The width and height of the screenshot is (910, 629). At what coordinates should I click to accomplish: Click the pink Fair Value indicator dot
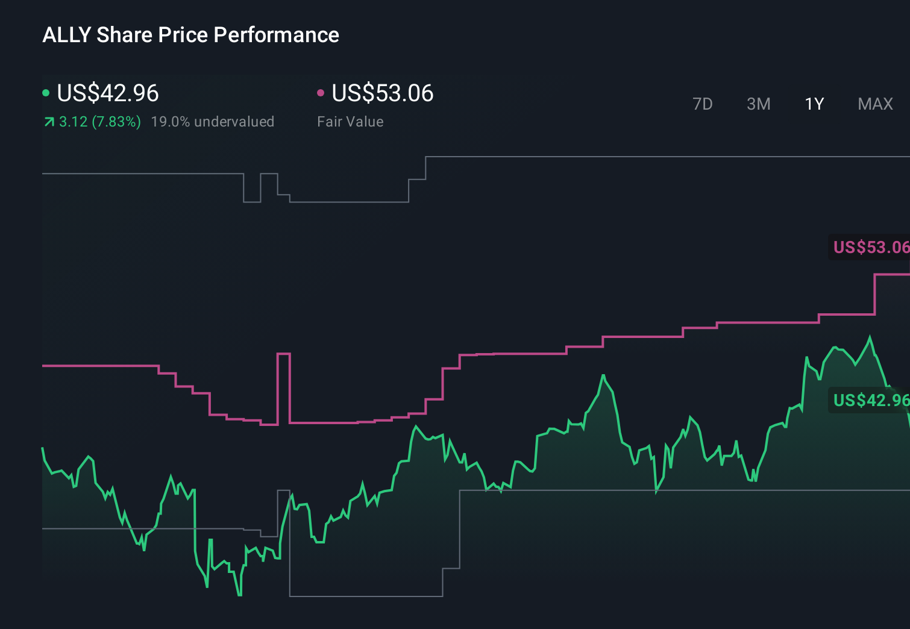tap(321, 93)
